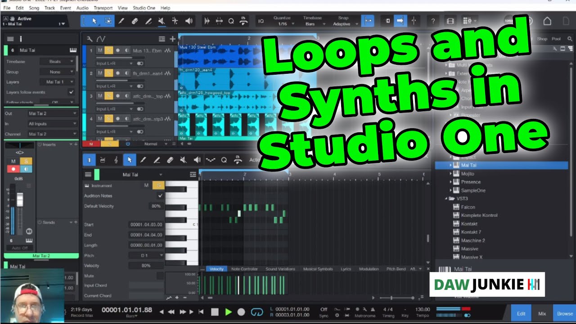Toggle the Loop button in transport
The width and height of the screenshot is (576, 324).
[x=256, y=311]
